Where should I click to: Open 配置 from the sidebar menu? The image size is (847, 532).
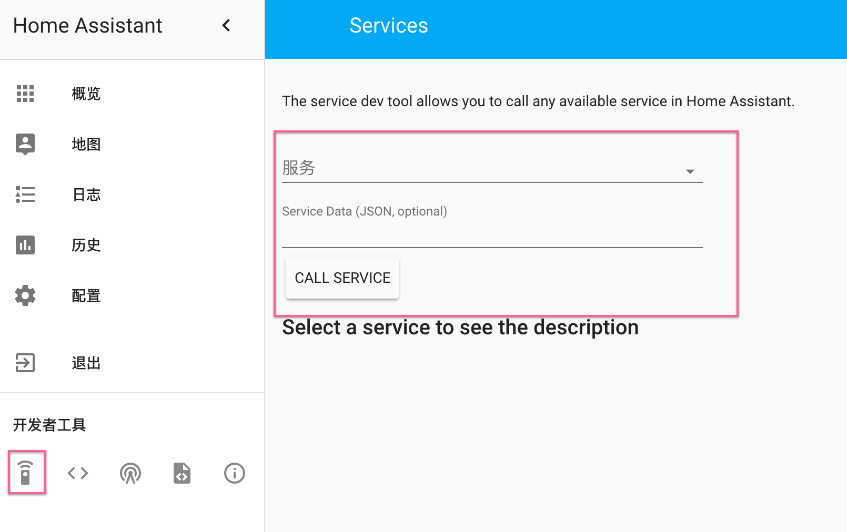86,295
